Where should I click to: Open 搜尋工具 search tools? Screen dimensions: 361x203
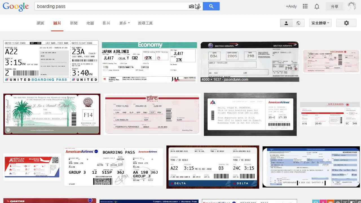tap(145, 23)
